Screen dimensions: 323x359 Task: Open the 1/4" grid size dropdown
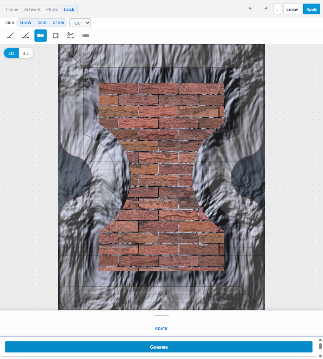[x=80, y=23]
